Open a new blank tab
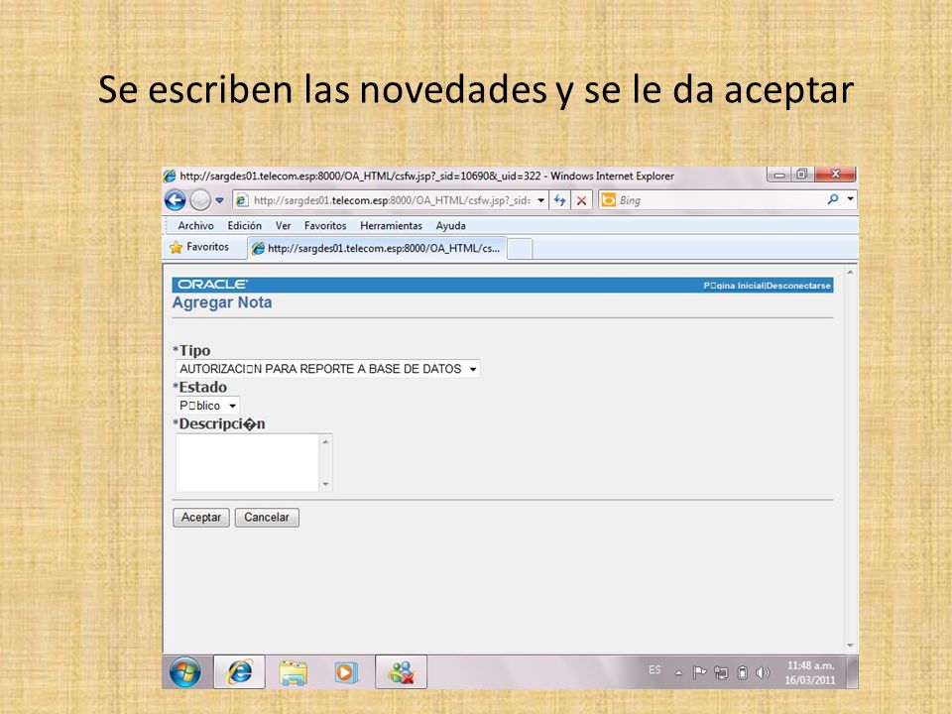The image size is (952, 714). click(x=520, y=249)
